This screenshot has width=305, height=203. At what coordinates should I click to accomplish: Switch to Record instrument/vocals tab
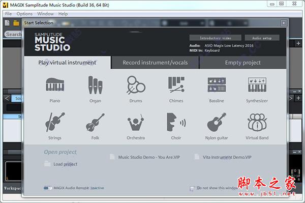155,63
